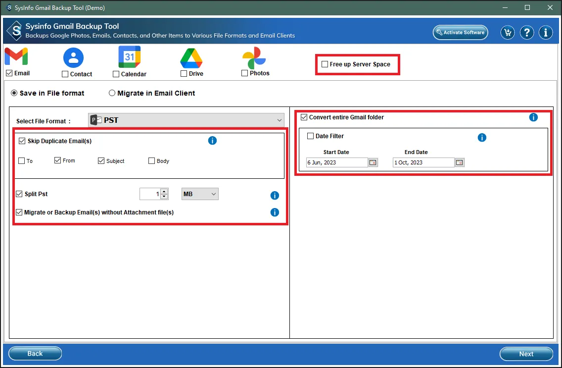Open the shopping cart purchase icon
Image resolution: width=562 pixels, height=368 pixels.
508,33
